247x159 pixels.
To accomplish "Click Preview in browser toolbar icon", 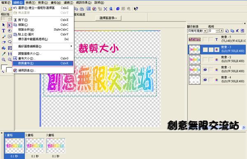I will click(x=118, y=9).
